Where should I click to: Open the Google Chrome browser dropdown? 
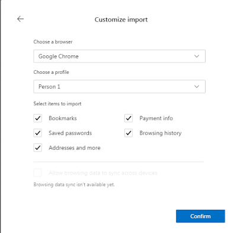click(120, 56)
